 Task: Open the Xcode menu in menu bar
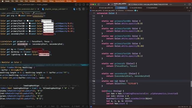pos(7,1)
